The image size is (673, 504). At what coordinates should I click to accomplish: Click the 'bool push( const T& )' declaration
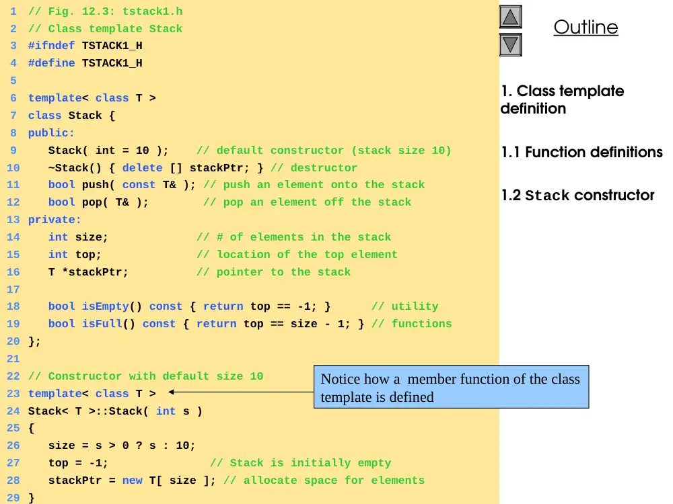click(x=121, y=185)
